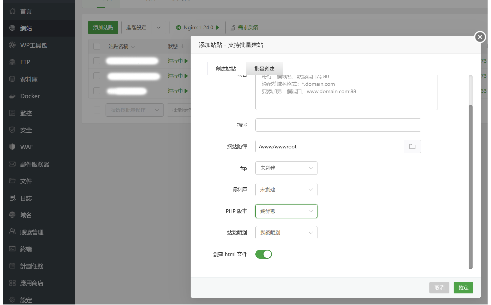Click the green 確定 button

pos(463,288)
